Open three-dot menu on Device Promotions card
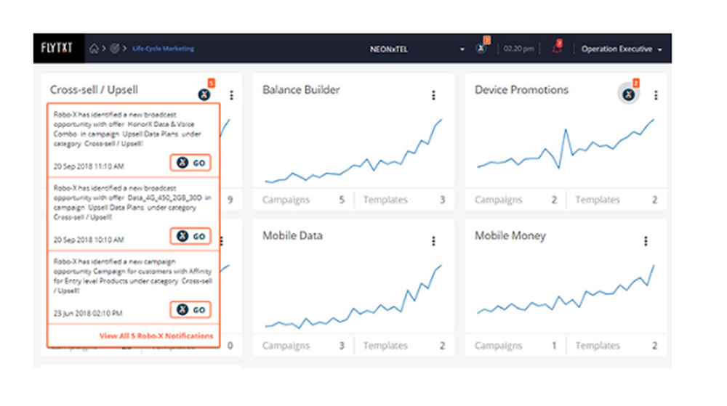This screenshot has height=406, width=727. tap(656, 95)
